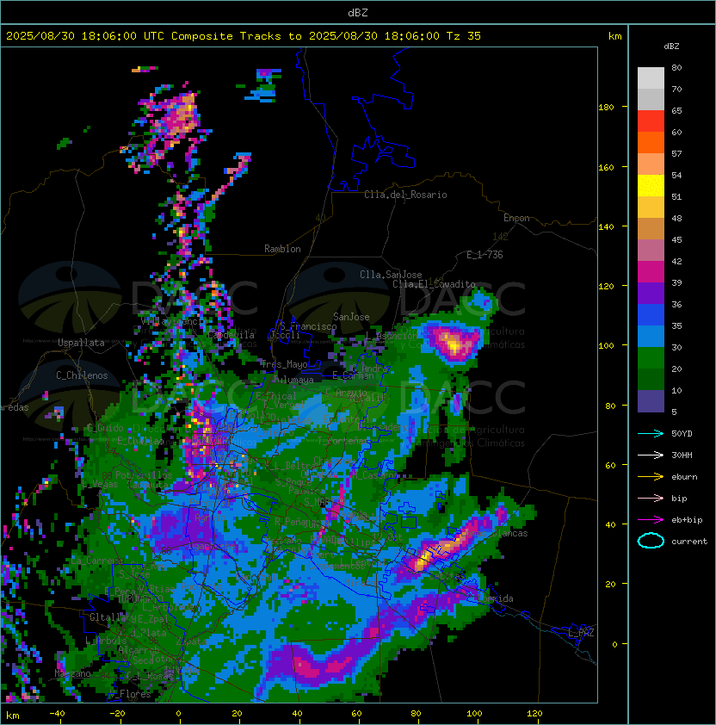Click the 'eb+bip' legend label
This screenshot has height=725, width=716.
687,520
